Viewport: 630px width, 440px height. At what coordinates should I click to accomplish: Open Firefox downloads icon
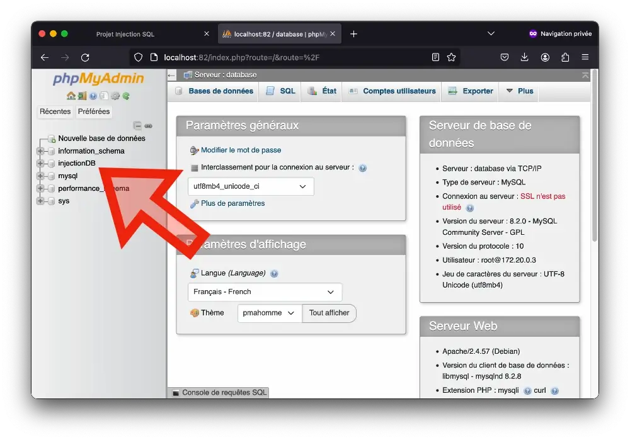pyautogui.click(x=524, y=57)
